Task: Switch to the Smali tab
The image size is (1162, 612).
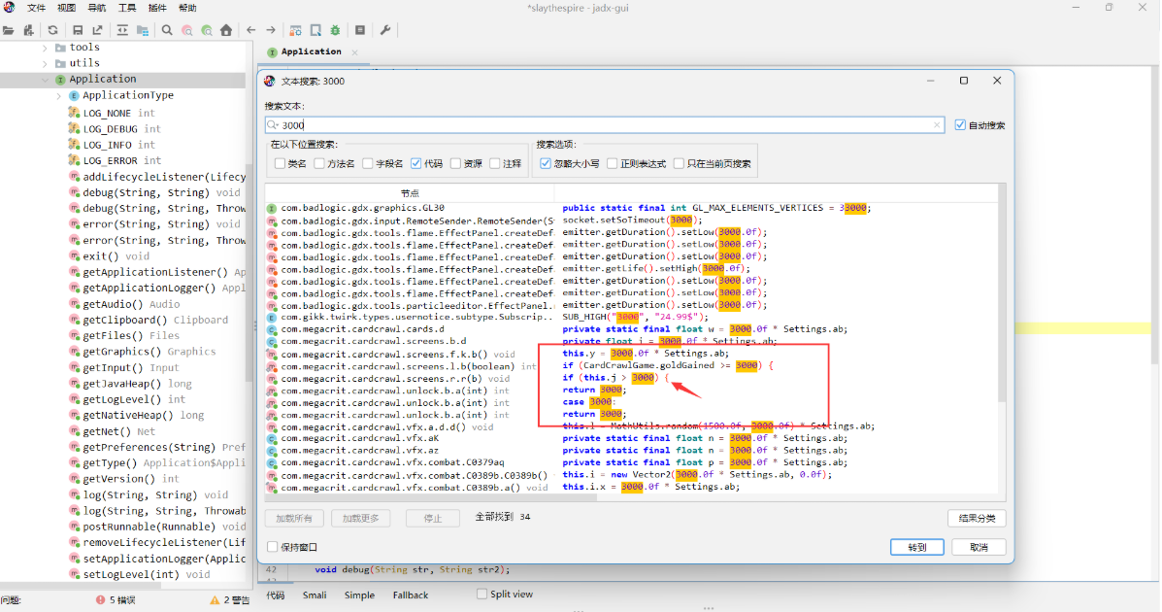Action: [314, 595]
